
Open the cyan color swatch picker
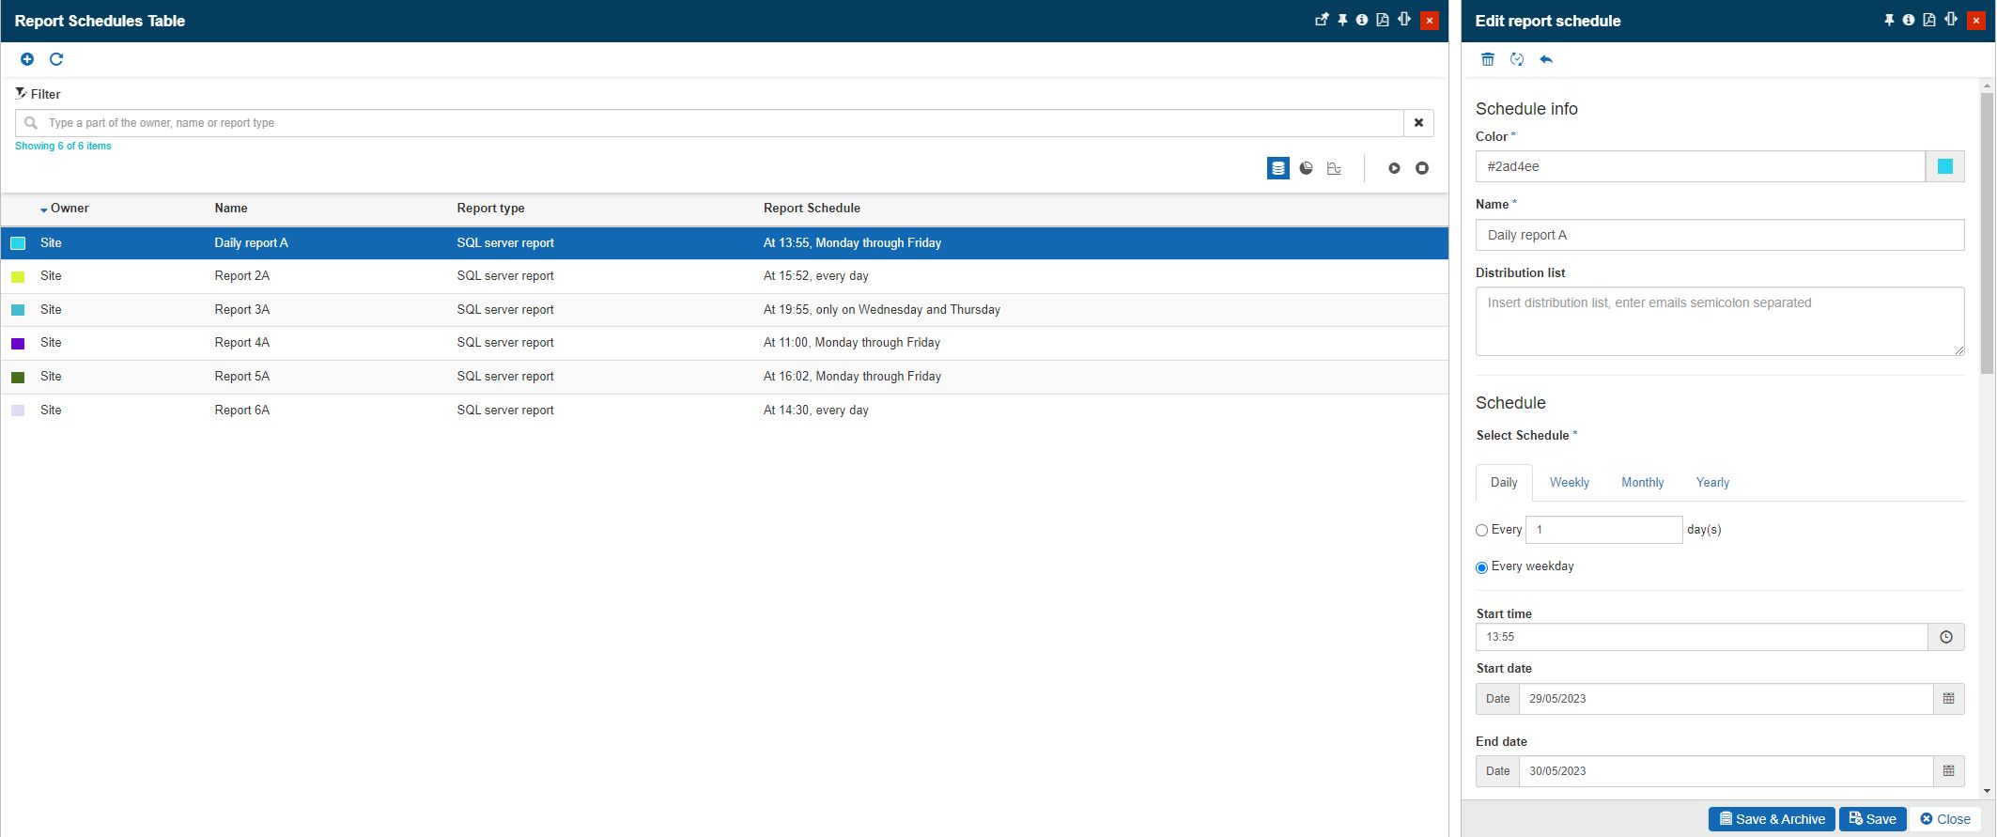(x=1944, y=166)
